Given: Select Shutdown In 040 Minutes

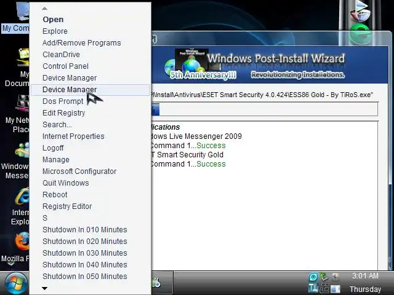Looking at the screenshot, I should (x=85, y=265).
